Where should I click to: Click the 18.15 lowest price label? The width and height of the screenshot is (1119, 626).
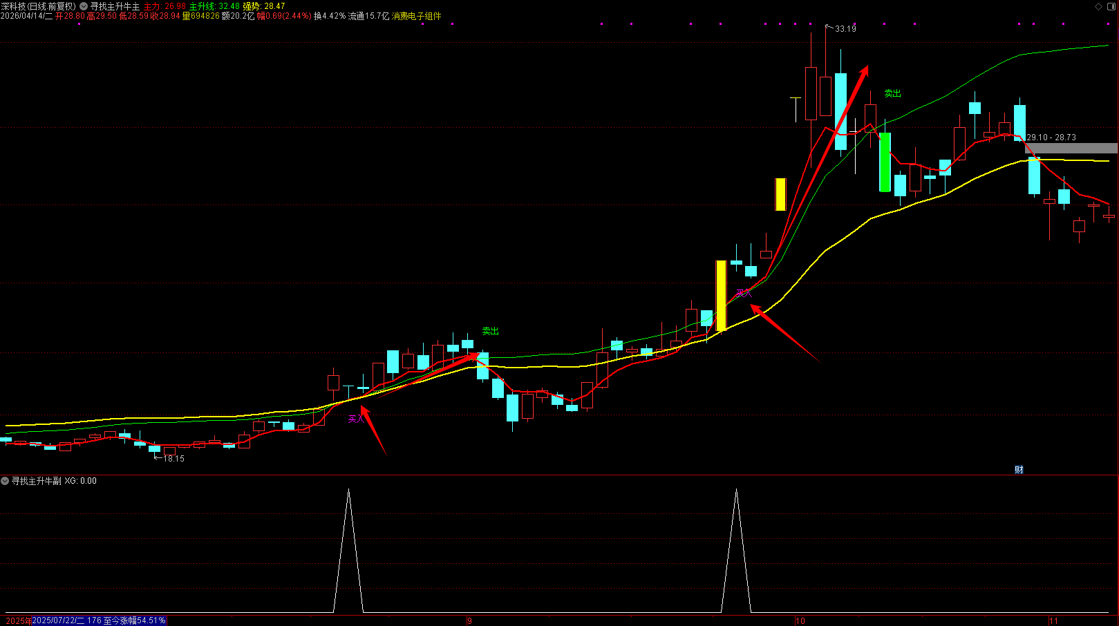[173, 459]
